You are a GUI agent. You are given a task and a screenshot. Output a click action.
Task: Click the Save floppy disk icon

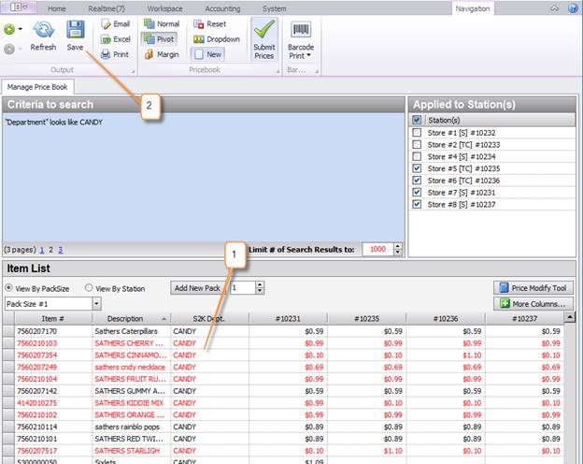point(76,29)
